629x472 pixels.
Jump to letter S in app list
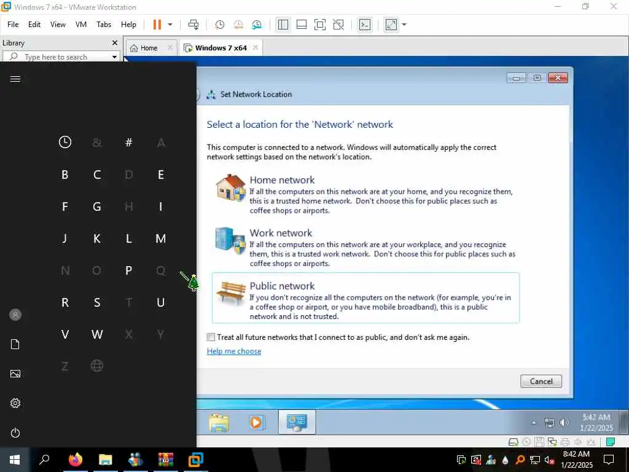[x=96, y=302]
